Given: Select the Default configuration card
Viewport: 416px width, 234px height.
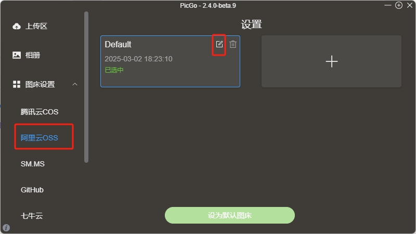Looking at the screenshot, I should coord(171,61).
